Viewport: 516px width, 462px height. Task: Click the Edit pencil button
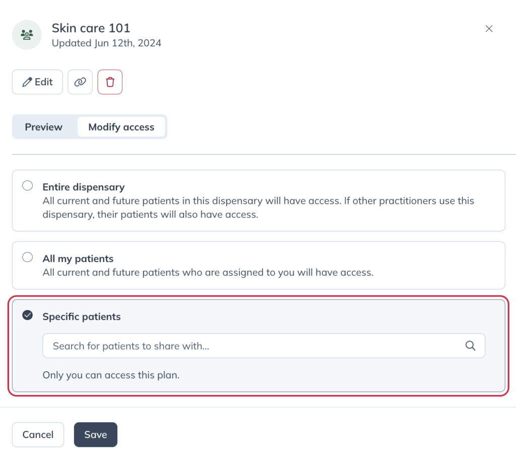(x=37, y=82)
